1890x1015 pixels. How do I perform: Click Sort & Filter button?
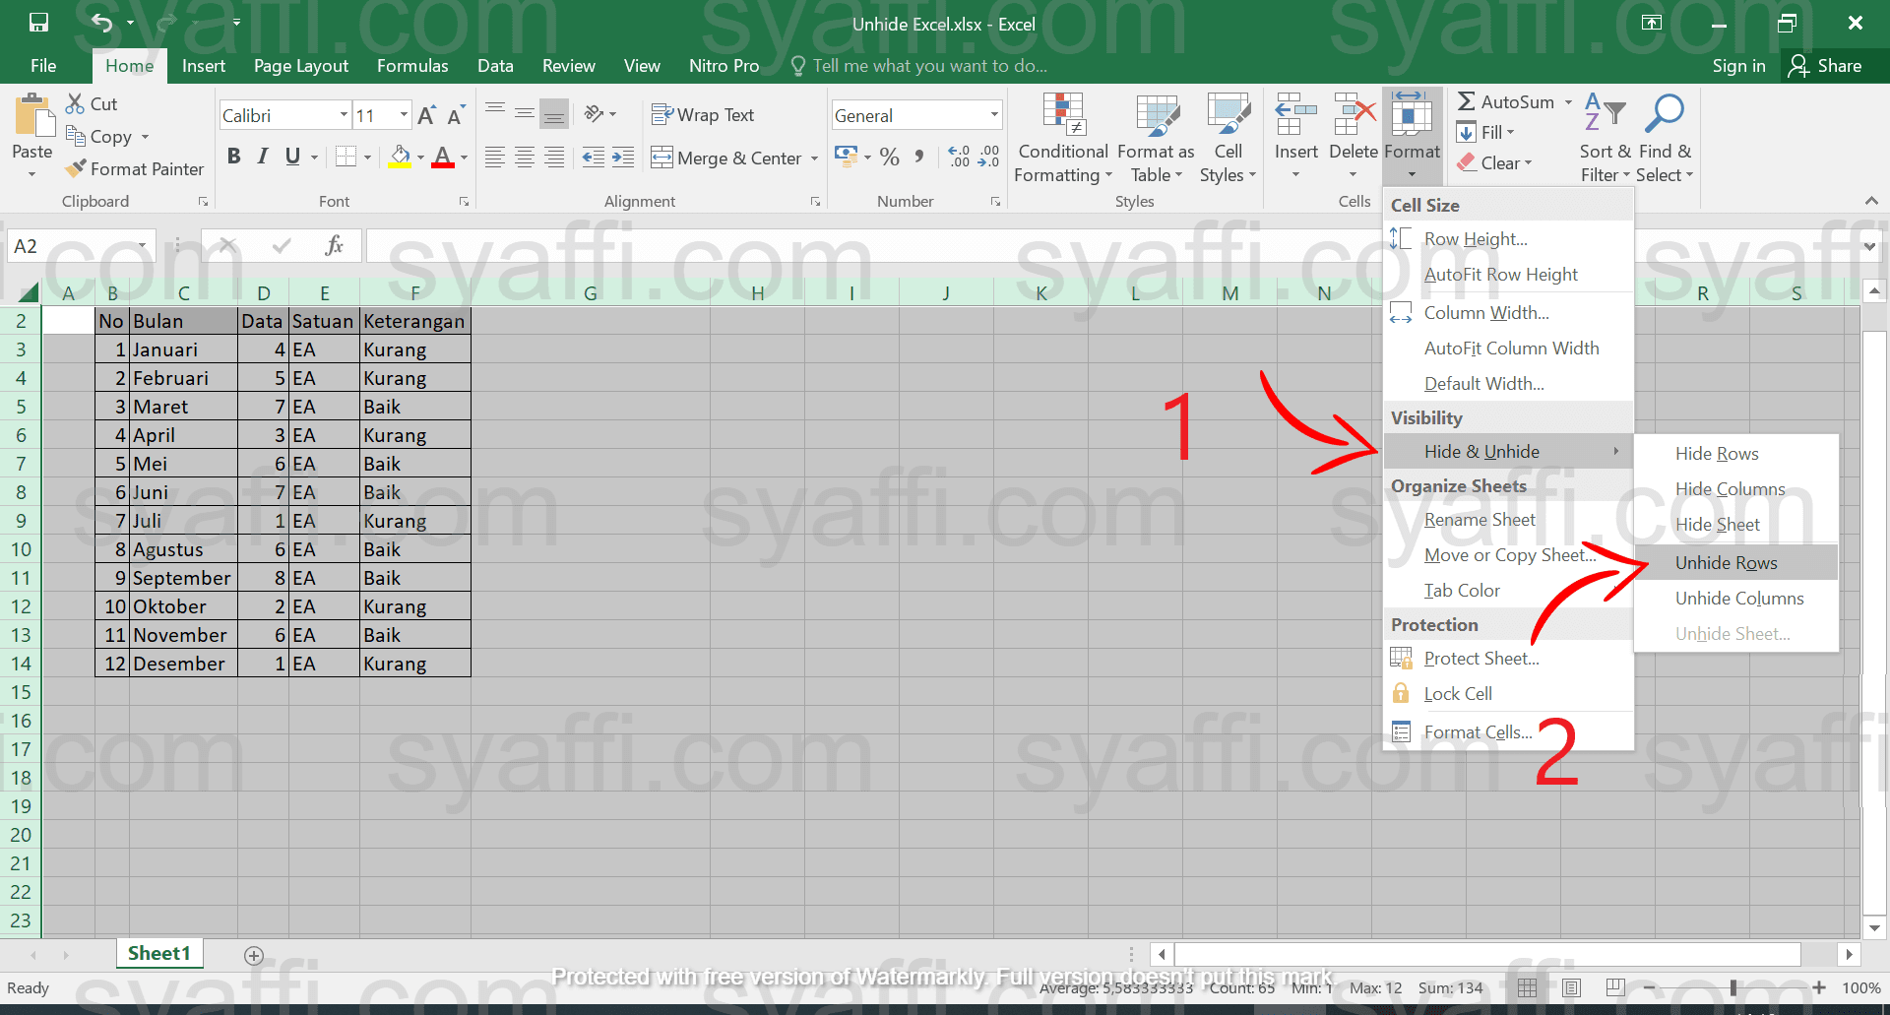tap(1606, 138)
